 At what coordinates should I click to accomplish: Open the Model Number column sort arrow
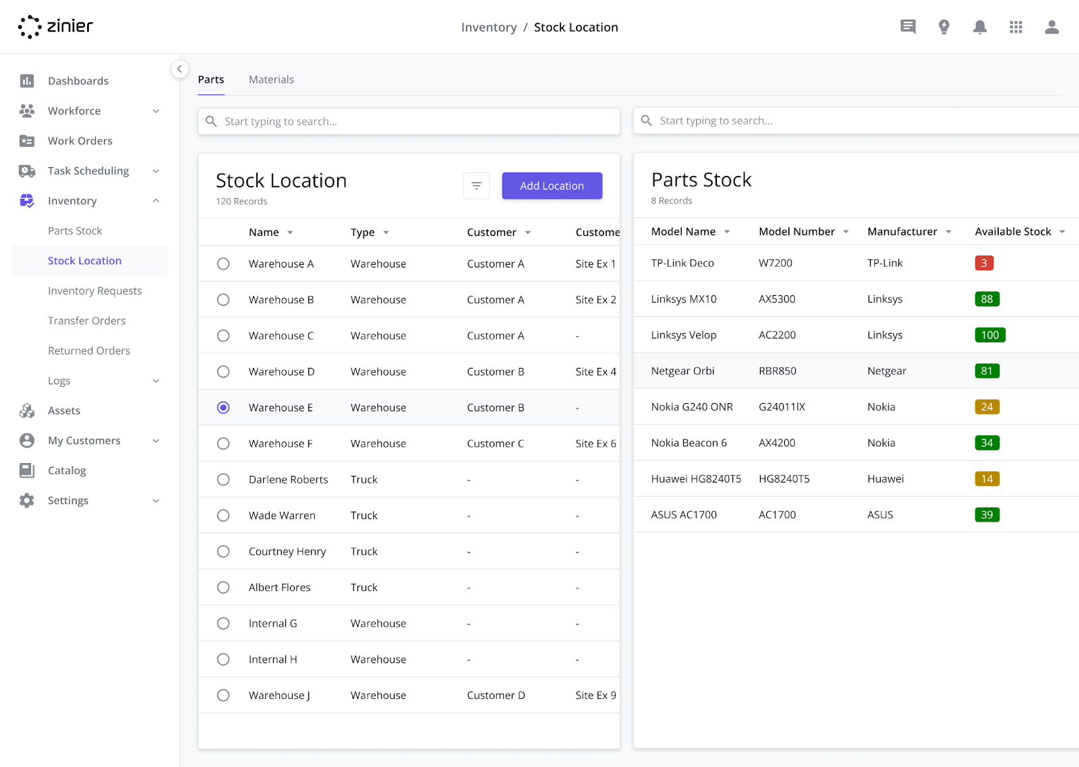click(846, 232)
